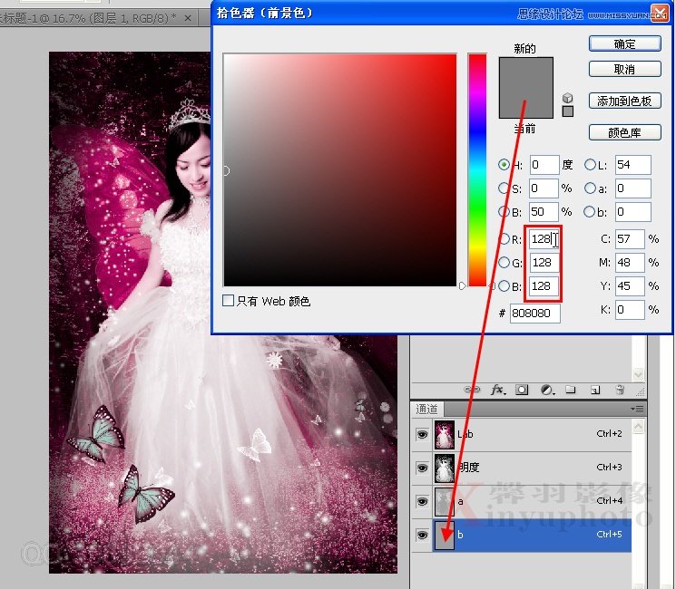Select the a channel thumbnail
Viewport: 676px width, 589px height.
point(444,502)
